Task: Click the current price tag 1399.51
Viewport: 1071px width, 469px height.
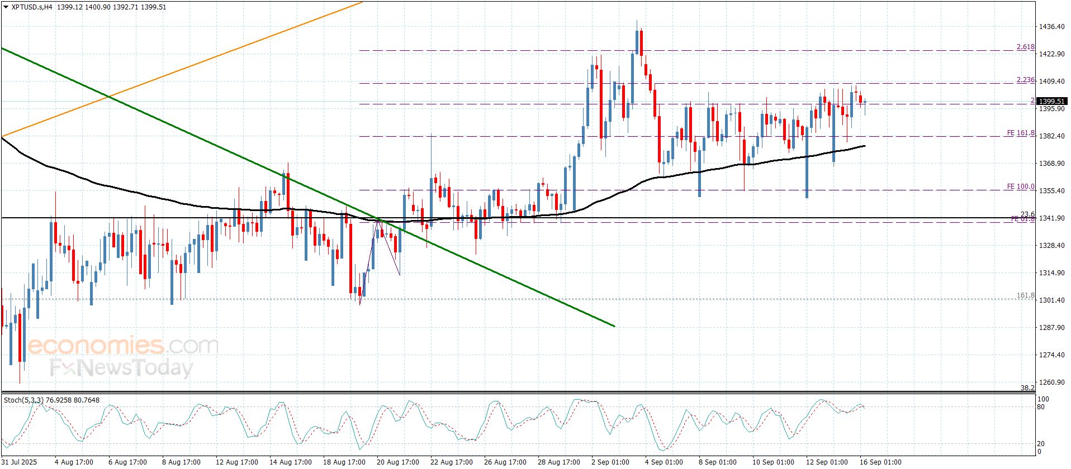Action: [1051, 101]
